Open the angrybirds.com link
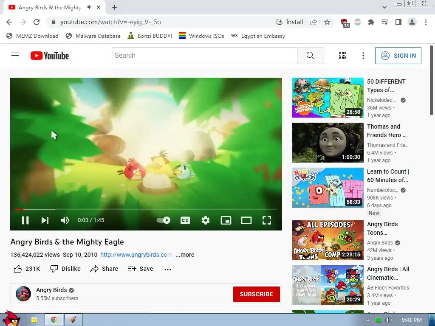The height and width of the screenshot is (326, 435). click(136, 255)
